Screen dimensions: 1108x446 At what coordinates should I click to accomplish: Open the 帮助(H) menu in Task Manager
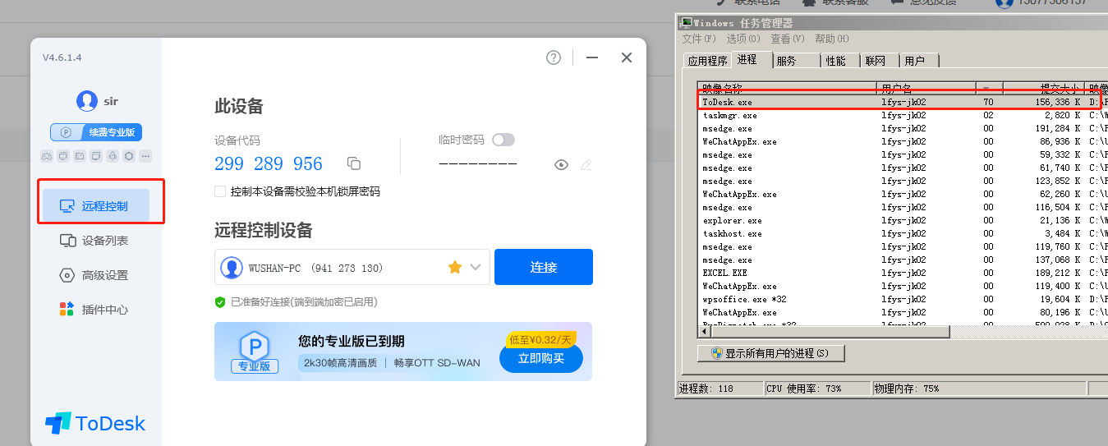[831, 39]
